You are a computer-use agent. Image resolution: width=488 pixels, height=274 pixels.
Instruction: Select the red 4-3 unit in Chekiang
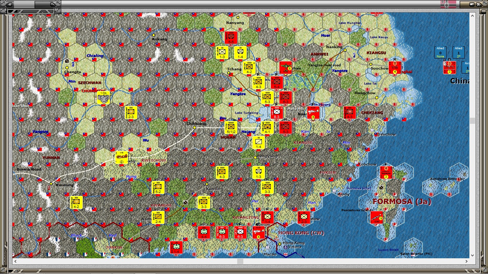tap(350, 112)
